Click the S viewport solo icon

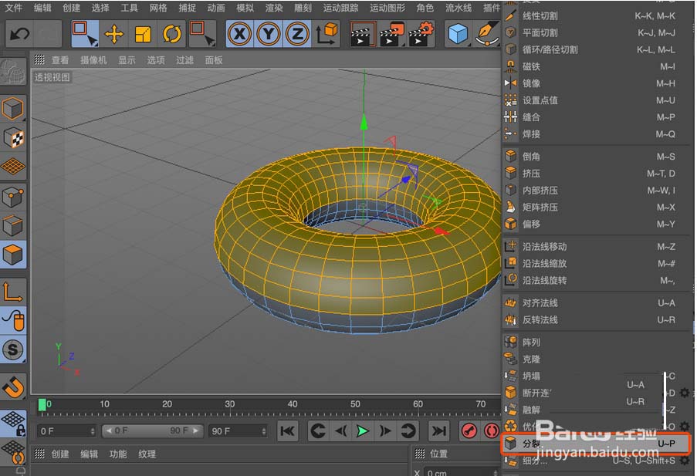pyautogui.click(x=13, y=349)
